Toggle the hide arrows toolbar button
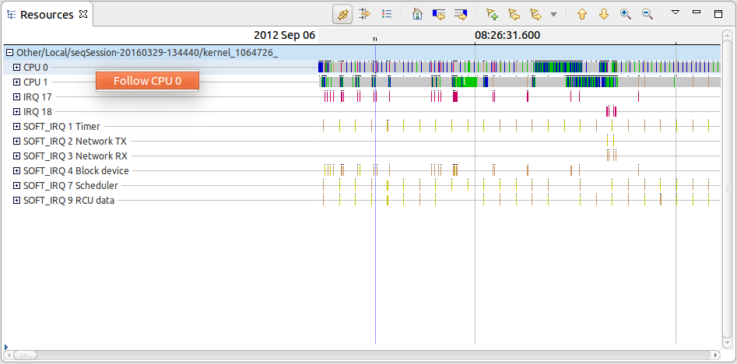The height and width of the screenshot is (364, 737). click(364, 15)
